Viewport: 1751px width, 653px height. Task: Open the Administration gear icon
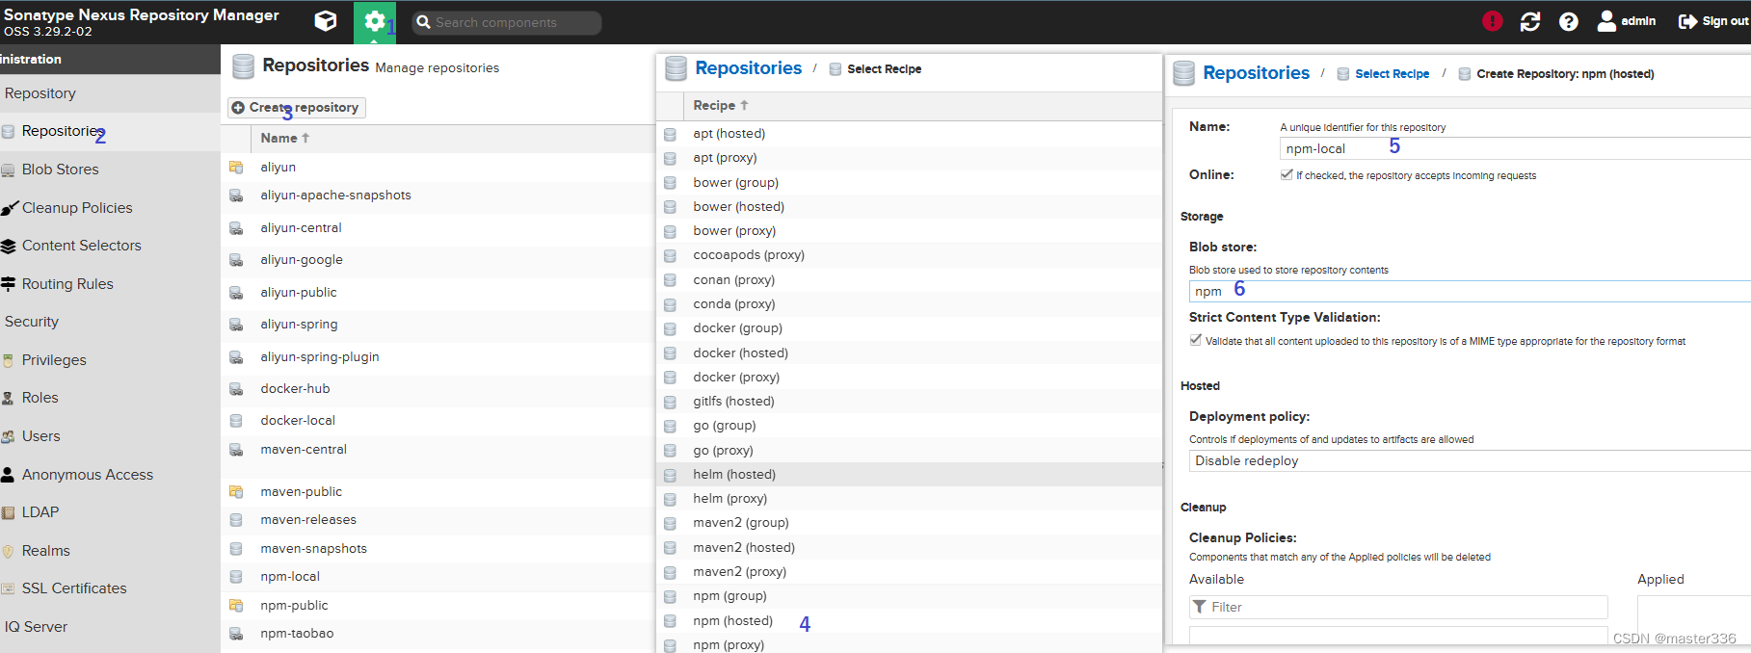pos(375,21)
